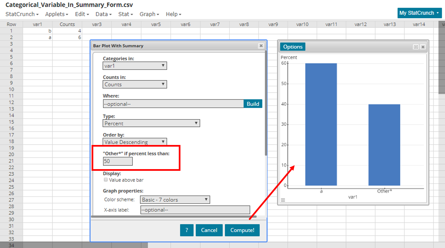The width and height of the screenshot is (445, 248).
Task: Open the Type dropdown showing Percent
Action: coord(151,123)
